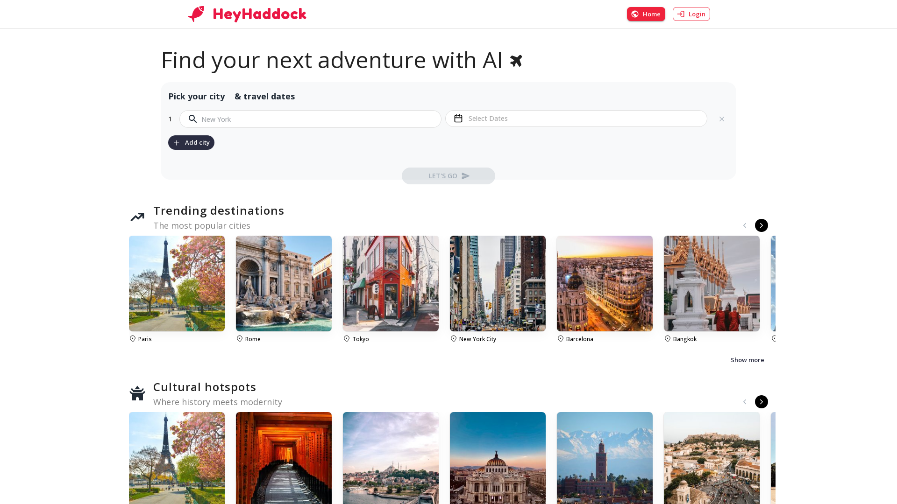
Task: Open the New York City skyscrapers photo
Action: [x=498, y=283]
